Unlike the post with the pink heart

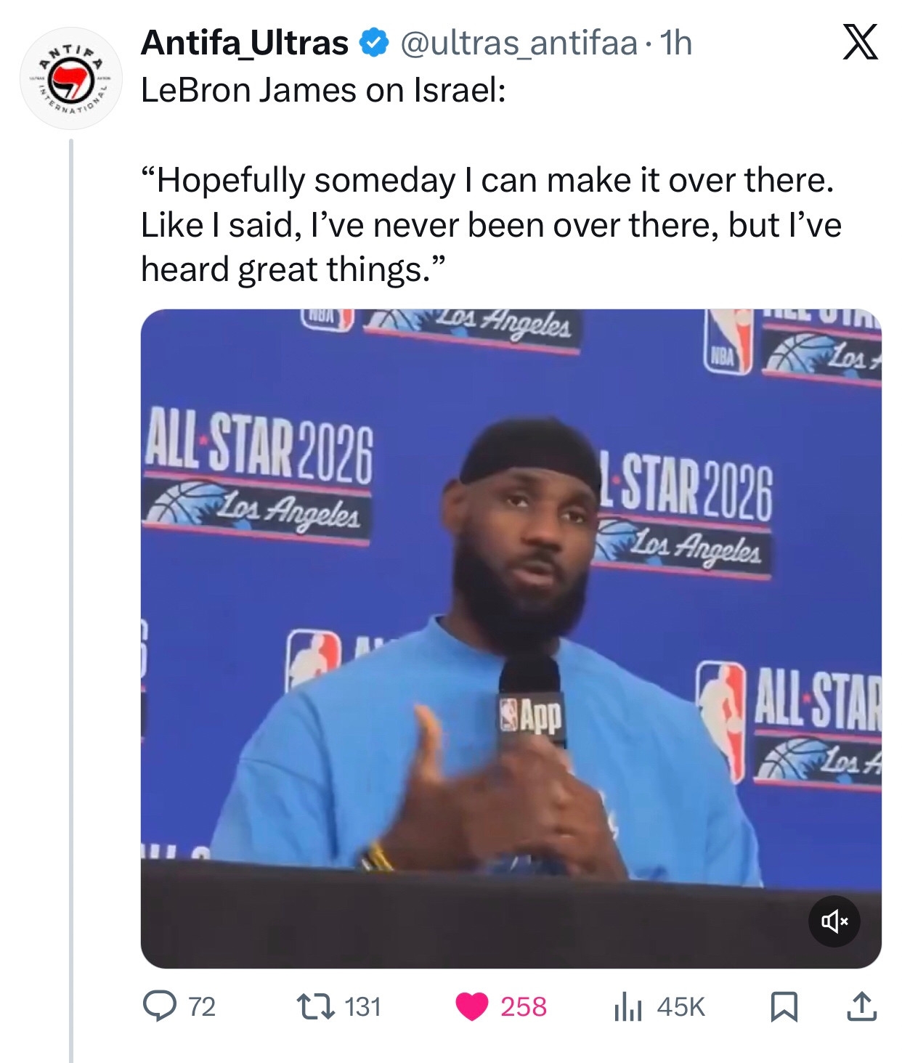(x=472, y=1006)
